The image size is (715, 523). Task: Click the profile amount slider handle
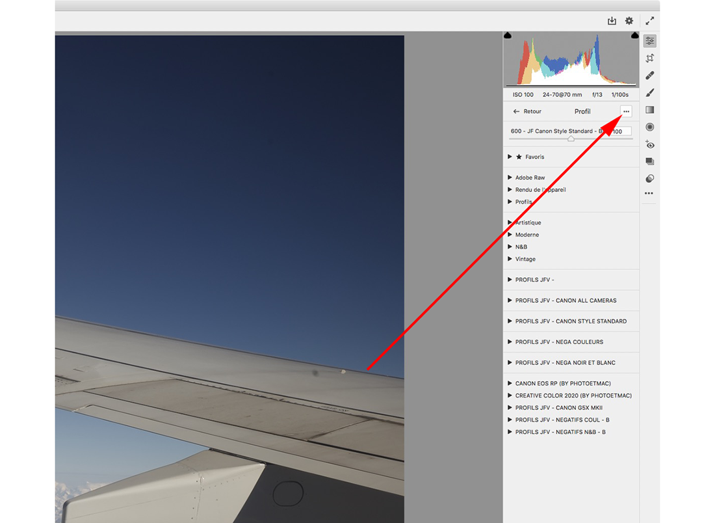[x=571, y=139]
